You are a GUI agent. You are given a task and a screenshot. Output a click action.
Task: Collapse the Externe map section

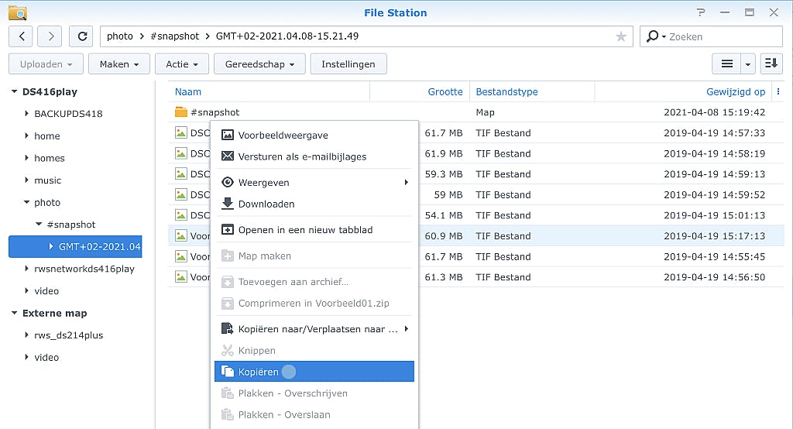point(14,314)
